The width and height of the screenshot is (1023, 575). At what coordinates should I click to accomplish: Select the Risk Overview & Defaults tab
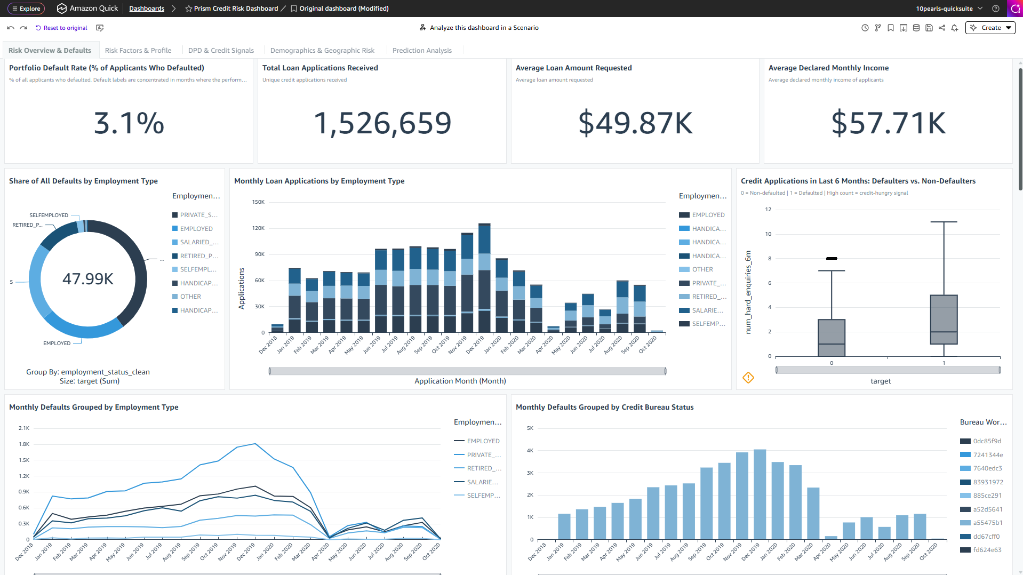pyautogui.click(x=50, y=50)
